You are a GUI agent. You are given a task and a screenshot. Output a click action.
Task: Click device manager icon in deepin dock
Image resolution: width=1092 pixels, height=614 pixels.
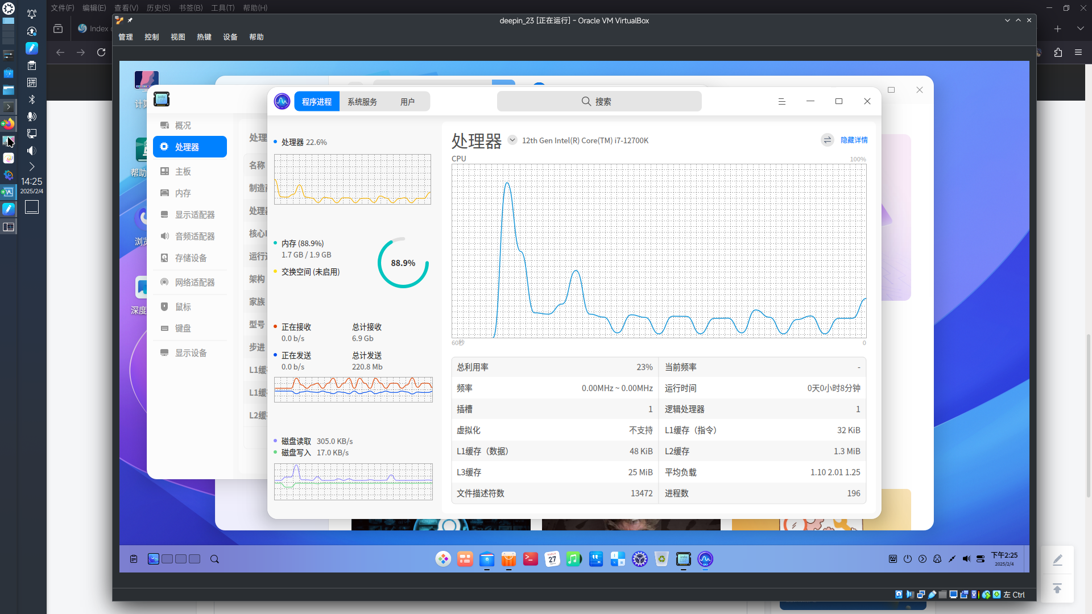(684, 559)
